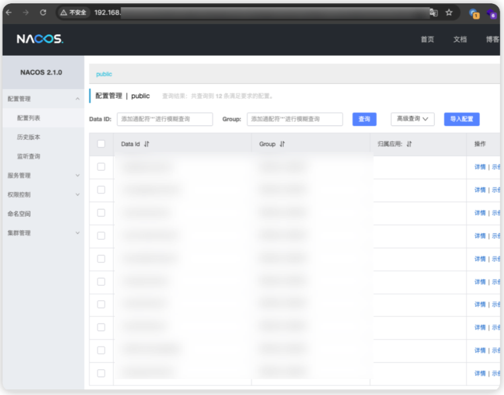Click the 导入配置 button
Screen dimensions: 504x395
coord(462,119)
